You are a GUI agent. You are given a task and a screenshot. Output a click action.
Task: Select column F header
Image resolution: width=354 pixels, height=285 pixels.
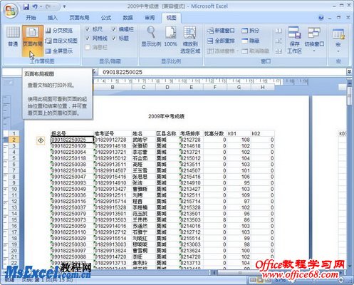click(215, 87)
